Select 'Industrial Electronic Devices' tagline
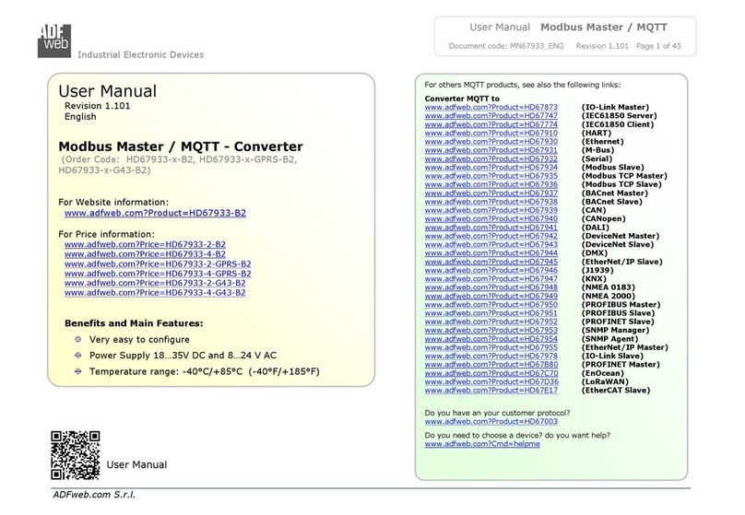Screen dimensions: 745x515 click(141, 54)
